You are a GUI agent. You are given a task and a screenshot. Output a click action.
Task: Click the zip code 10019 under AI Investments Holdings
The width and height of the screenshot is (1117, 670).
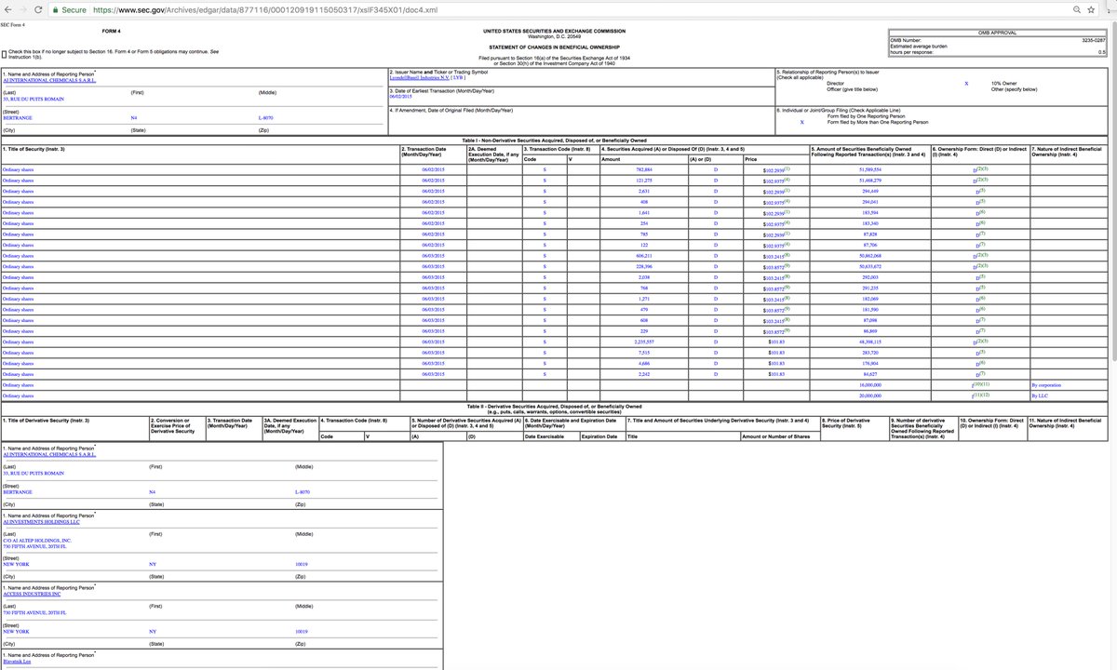301,564
